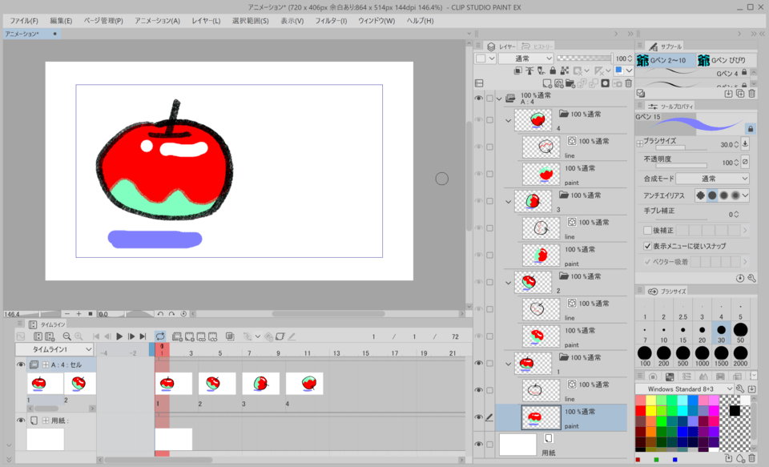
Task: Hide the A:4 animation folder layer
Action: pos(479,98)
